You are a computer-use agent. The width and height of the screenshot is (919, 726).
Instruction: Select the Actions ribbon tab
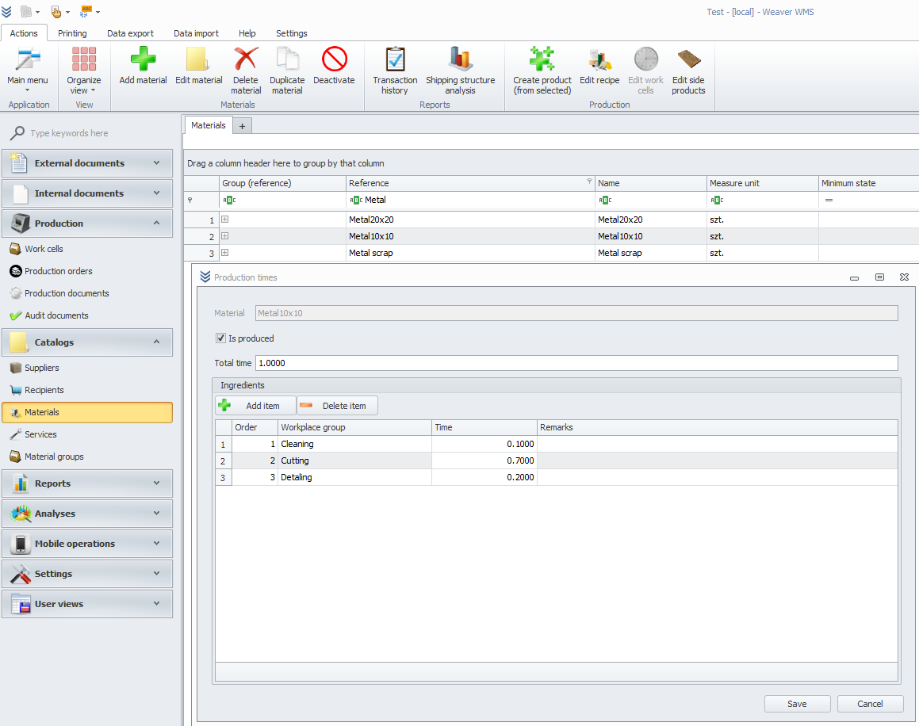click(24, 33)
